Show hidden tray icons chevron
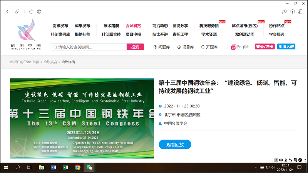308x173 pixels. pyautogui.click(x=256, y=167)
